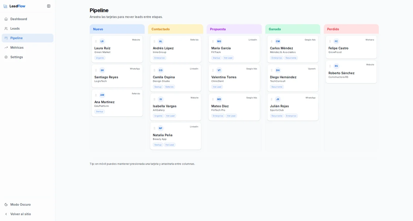Collapse the sidebar with the panel icon
Viewport: 413px width, 221px height.
(x=49, y=6)
